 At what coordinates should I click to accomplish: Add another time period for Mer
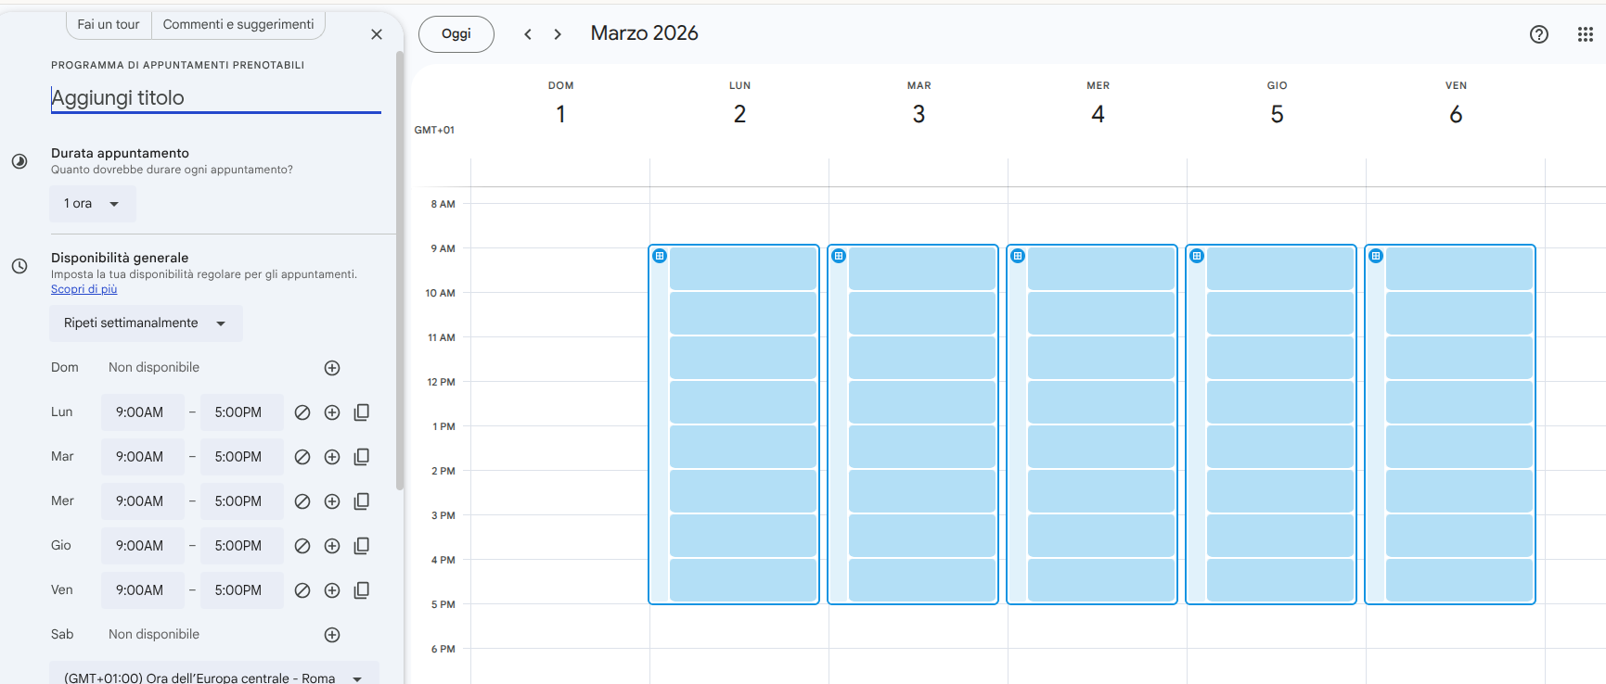(332, 501)
